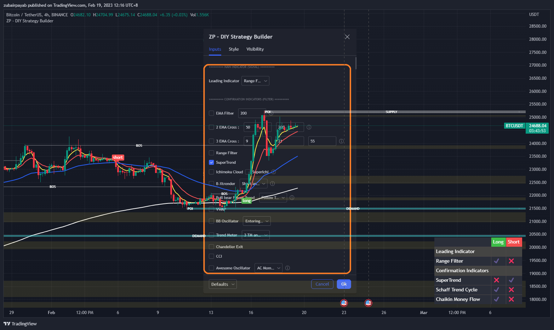Click Chaikin Money Flow Long checkmark
The height and width of the screenshot is (330, 554).
point(497,299)
